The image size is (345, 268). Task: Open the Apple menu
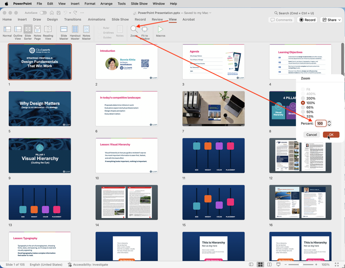(x=6, y=3)
